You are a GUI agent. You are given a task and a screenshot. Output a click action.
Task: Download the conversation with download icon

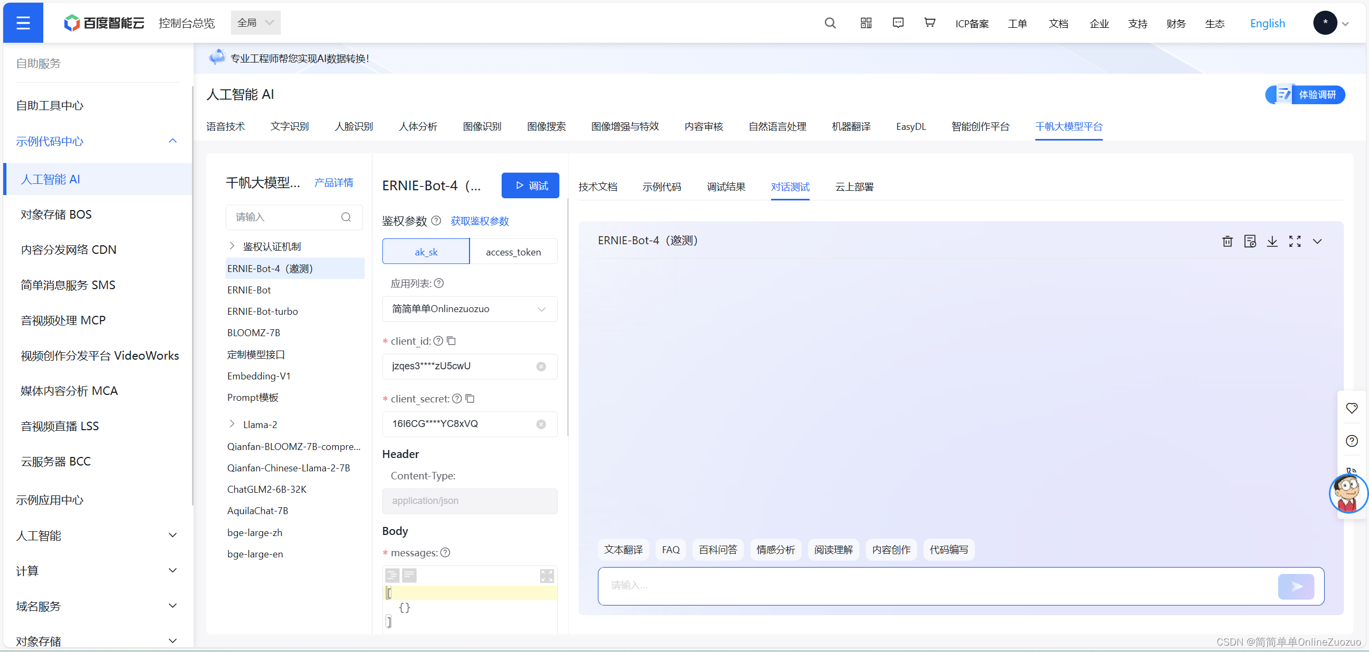[x=1272, y=242]
